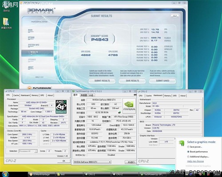The image size is (222, 177).
Task: Switch to the test taskbar button
Action: [x=69, y=174]
